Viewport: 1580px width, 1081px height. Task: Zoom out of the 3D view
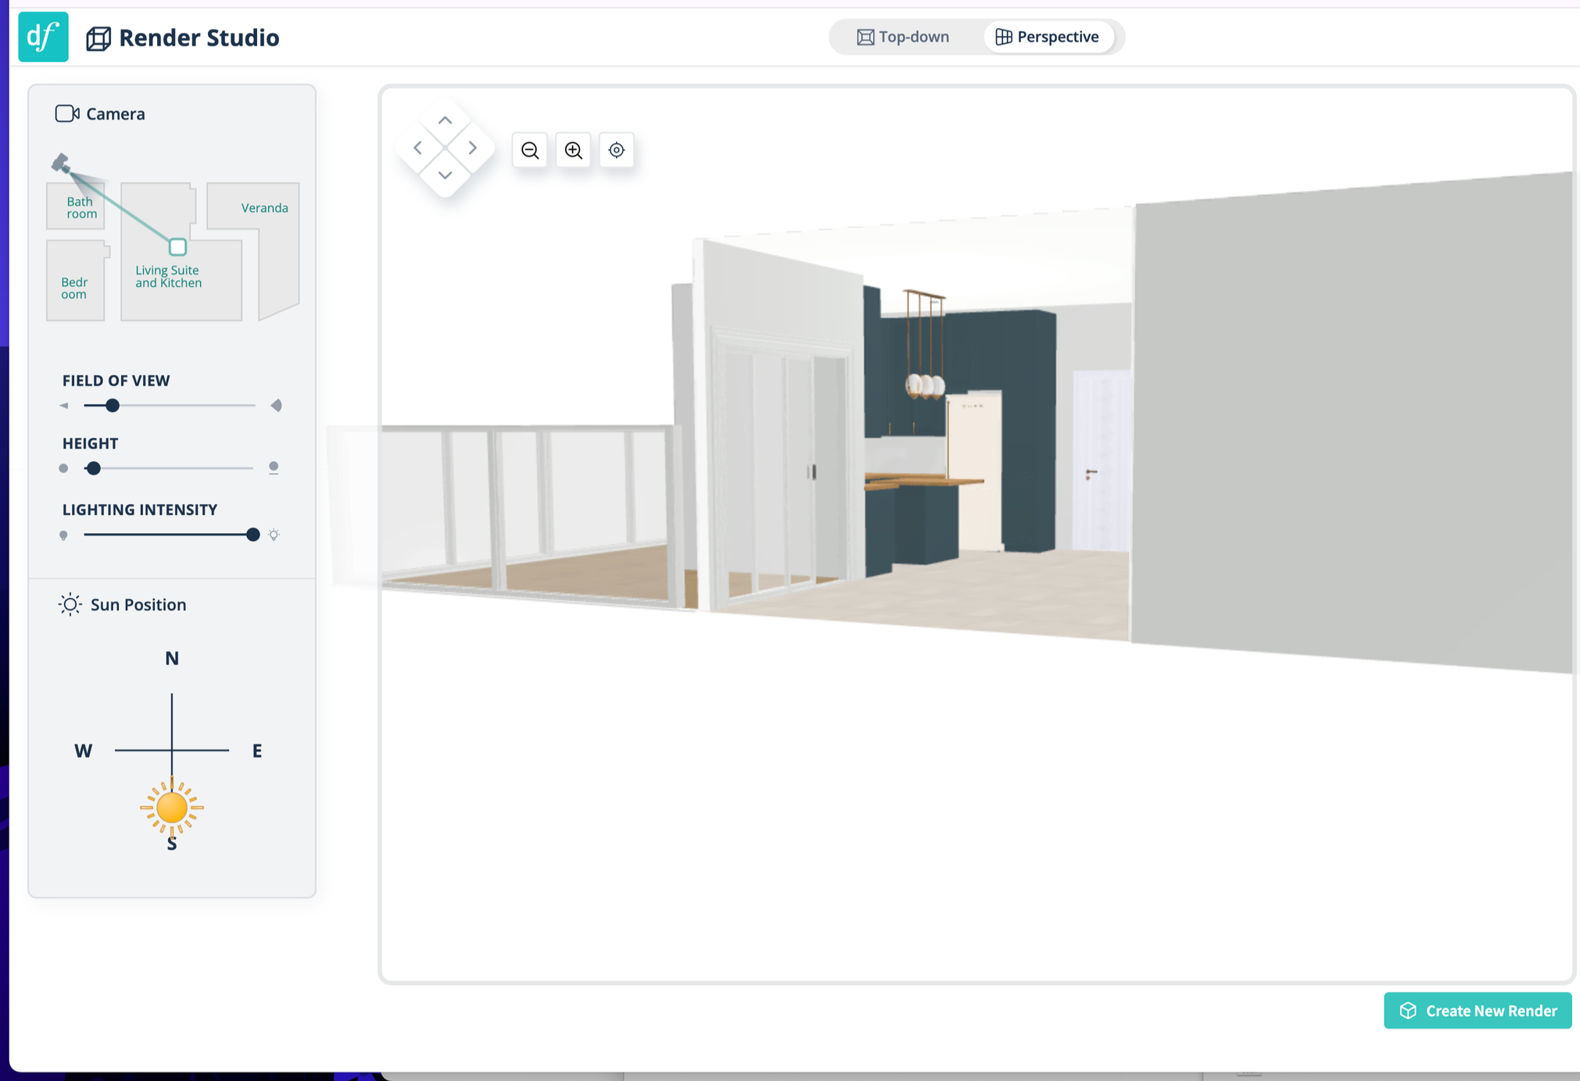[x=530, y=150]
